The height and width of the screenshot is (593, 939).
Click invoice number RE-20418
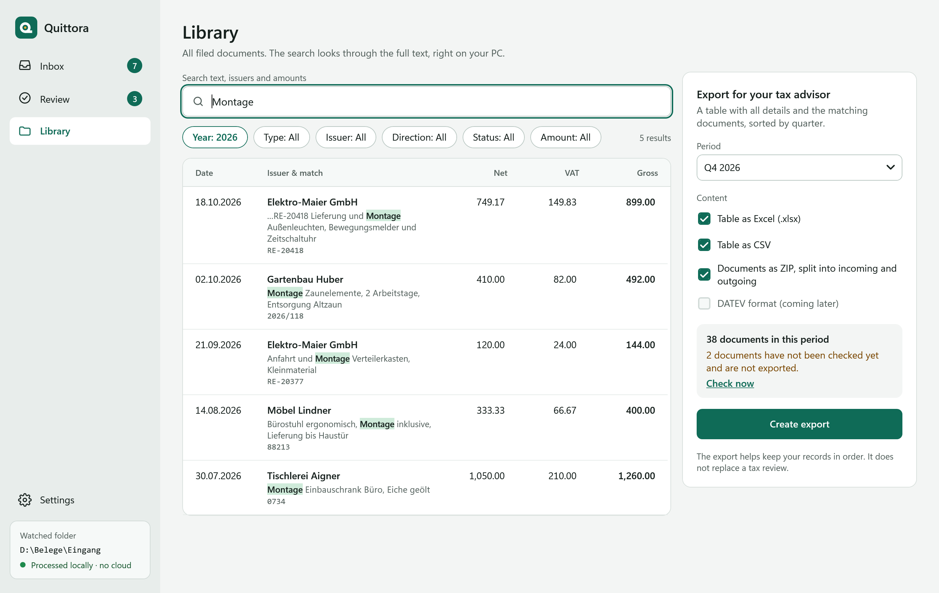pos(285,250)
